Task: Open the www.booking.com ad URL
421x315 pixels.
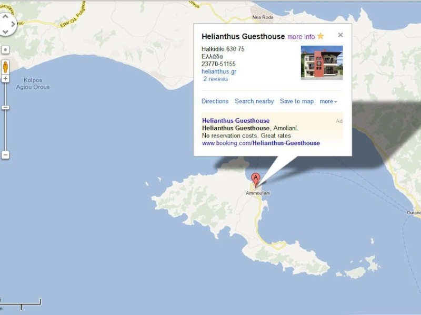Action: point(260,143)
